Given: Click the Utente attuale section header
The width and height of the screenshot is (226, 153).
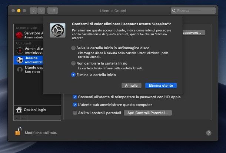Looking at the screenshot, I should tap(26, 28).
